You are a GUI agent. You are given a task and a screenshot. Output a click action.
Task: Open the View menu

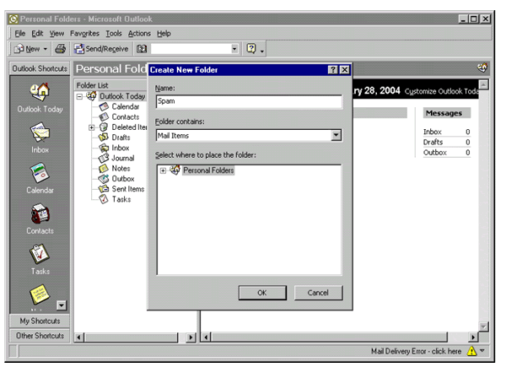(x=57, y=34)
